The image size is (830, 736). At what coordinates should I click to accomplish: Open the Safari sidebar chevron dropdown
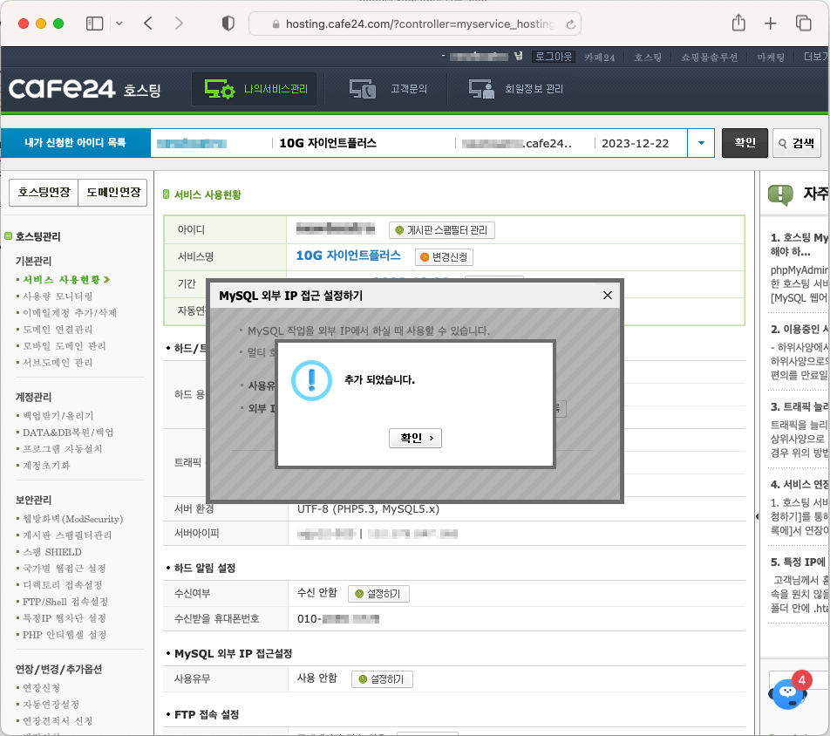point(119,24)
